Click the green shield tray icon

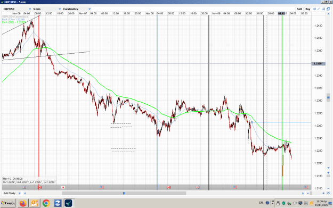(x=283, y=203)
